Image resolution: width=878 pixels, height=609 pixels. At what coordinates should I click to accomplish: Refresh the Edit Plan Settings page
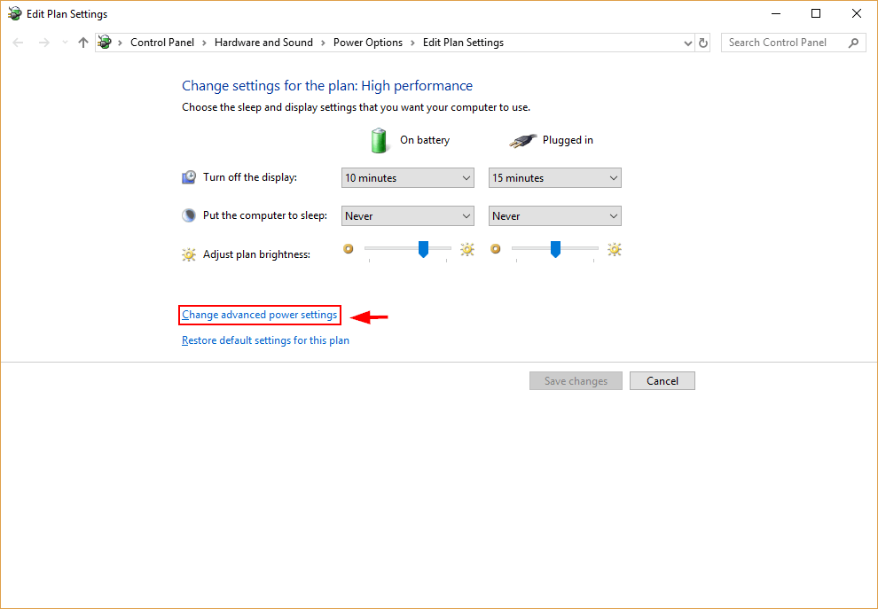tap(703, 43)
